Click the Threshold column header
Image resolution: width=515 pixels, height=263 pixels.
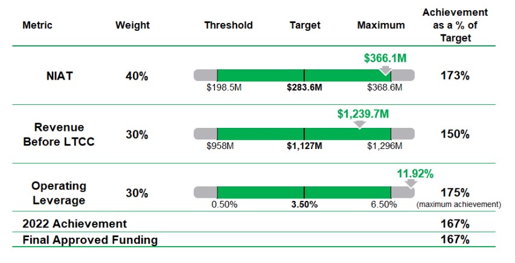[228, 25]
